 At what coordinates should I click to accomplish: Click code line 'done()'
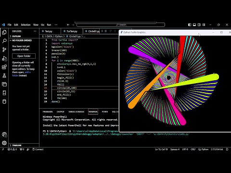point(55,101)
